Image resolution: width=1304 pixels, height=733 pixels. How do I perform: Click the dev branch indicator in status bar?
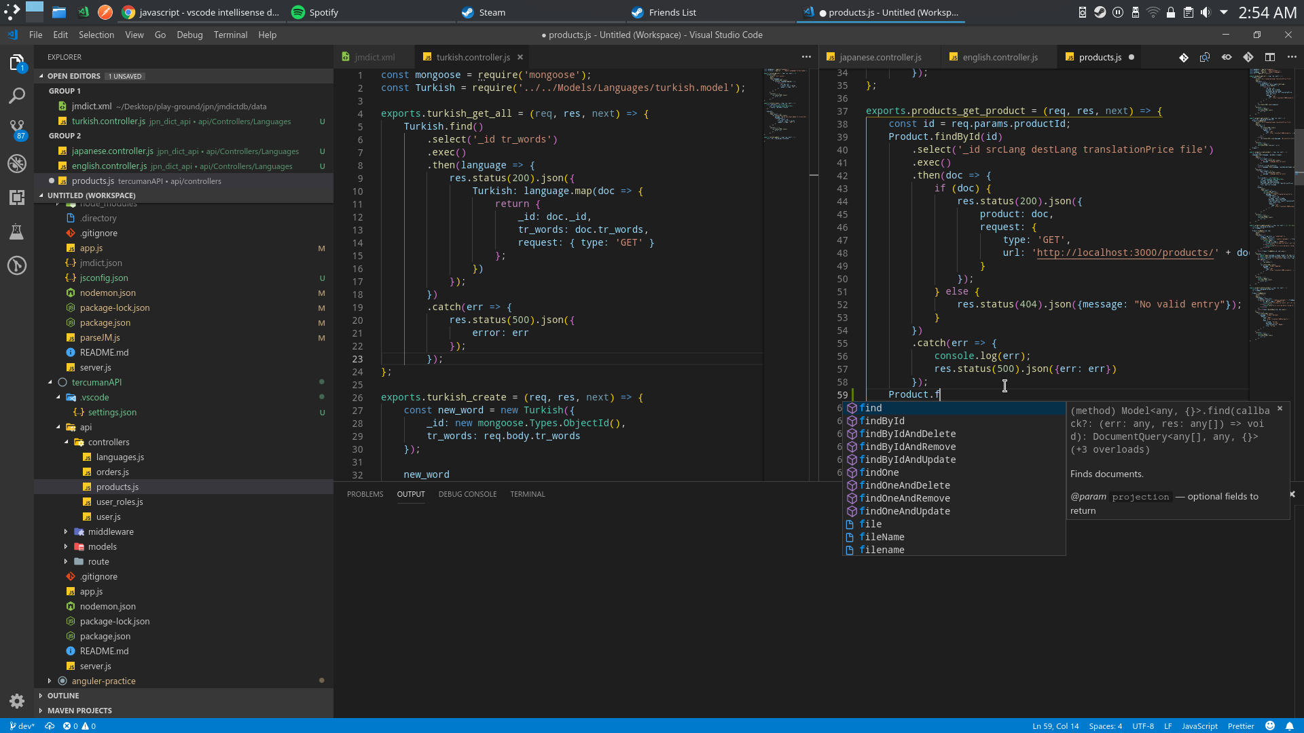point(22,726)
